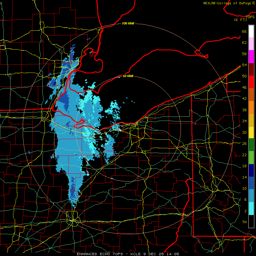This screenshot has width=256, height=256.
Task: Click the '50 NMI' range ring label
Action: pyautogui.click(x=128, y=76)
